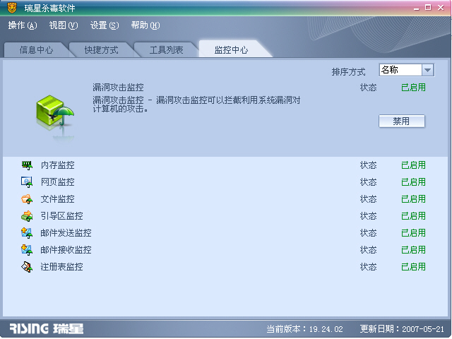Click the 漏洞攻击监控 description paragraph
The height and width of the screenshot is (339, 452).
click(x=196, y=105)
